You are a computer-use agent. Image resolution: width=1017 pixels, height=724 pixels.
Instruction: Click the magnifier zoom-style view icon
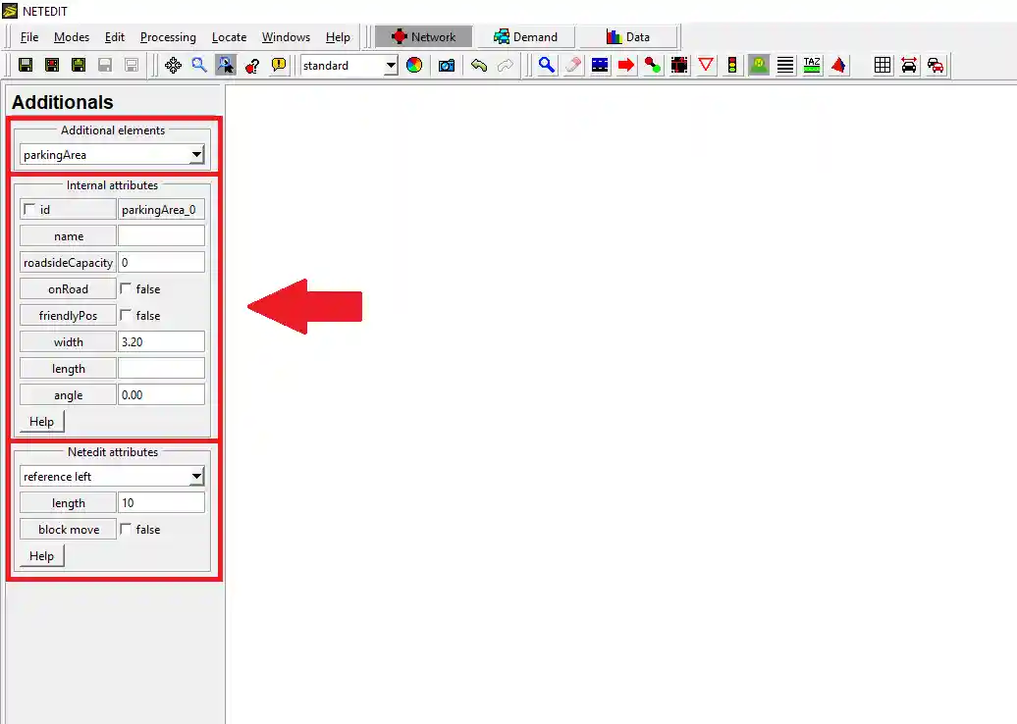click(199, 66)
